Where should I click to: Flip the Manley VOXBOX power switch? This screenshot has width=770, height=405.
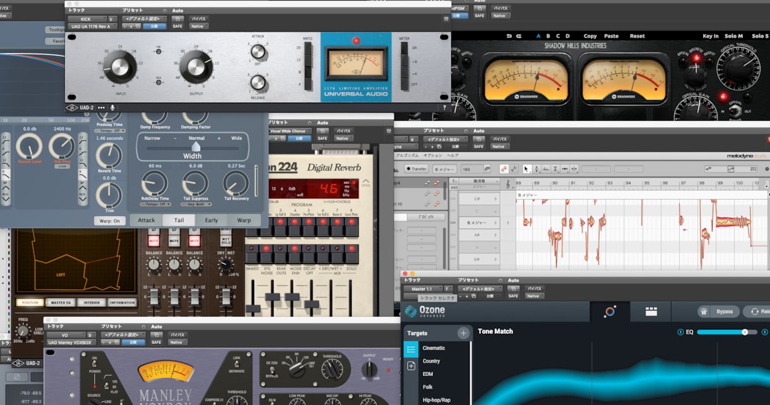coord(95,363)
